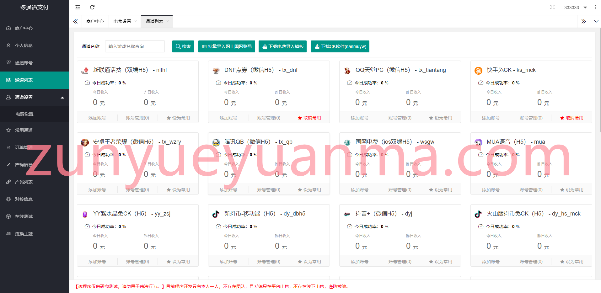Click the 安卓王者荣耀 channel icon
Viewport: 601px width, 293px height.
pos(85,142)
